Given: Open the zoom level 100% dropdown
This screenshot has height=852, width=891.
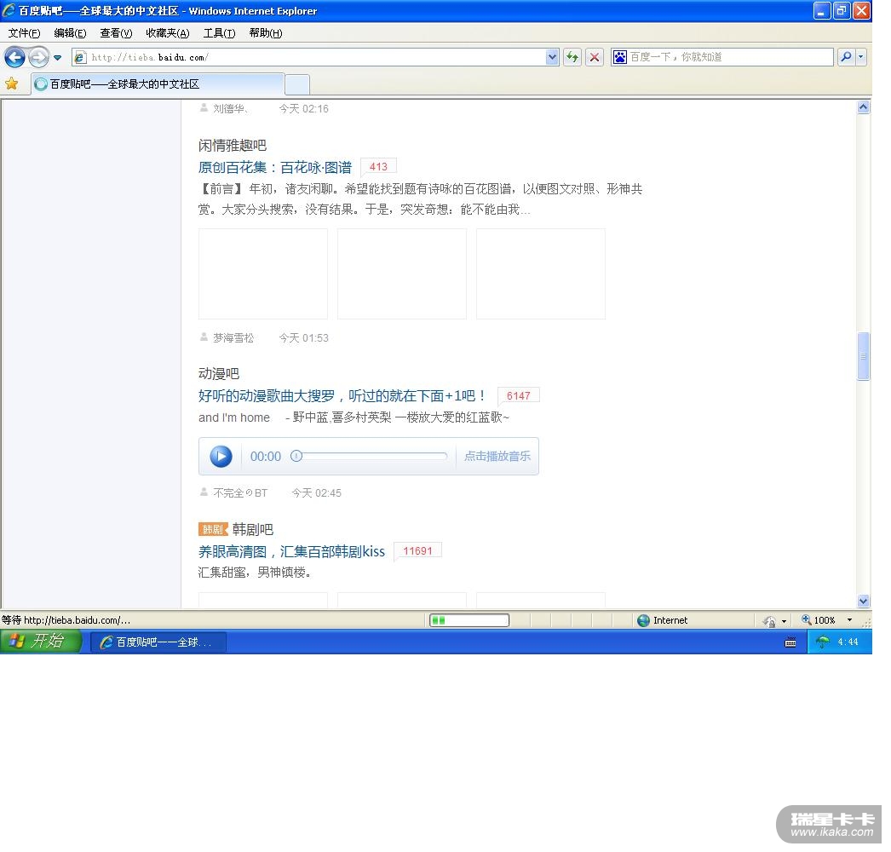Looking at the screenshot, I should (849, 620).
